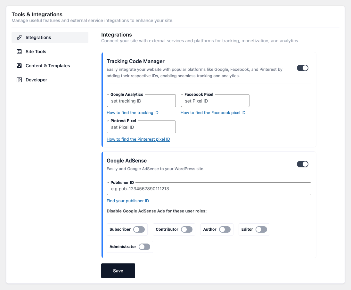Toggle the Contributor role switch
The height and width of the screenshot is (290, 351).
click(x=186, y=229)
